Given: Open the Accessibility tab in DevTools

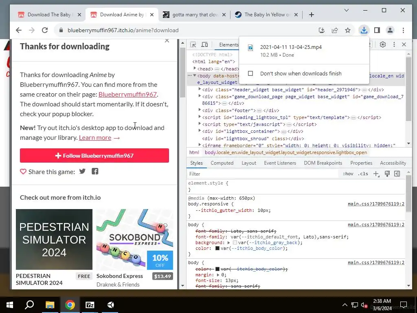Looking at the screenshot, I should click(x=393, y=163).
